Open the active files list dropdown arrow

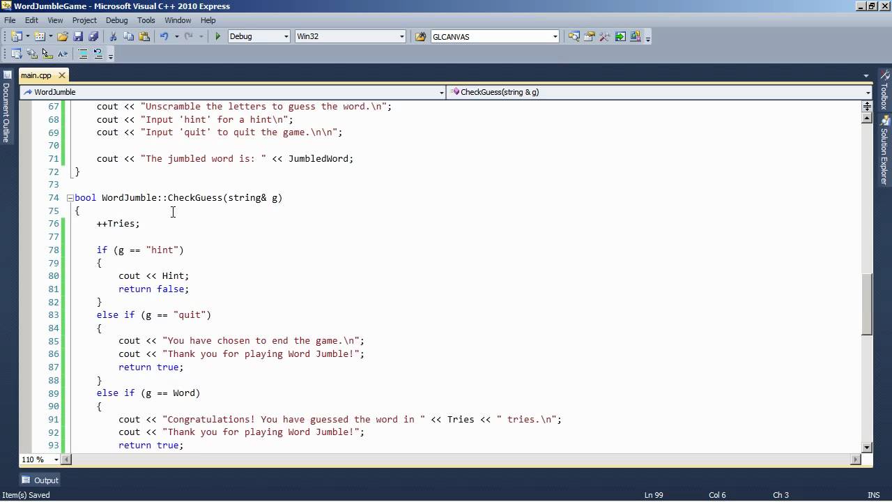pos(866,75)
